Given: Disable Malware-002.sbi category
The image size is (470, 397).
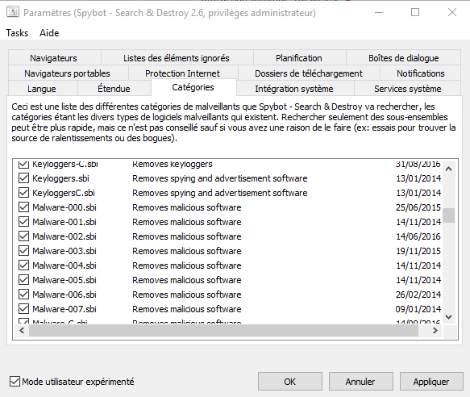Looking at the screenshot, I should [x=23, y=236].
